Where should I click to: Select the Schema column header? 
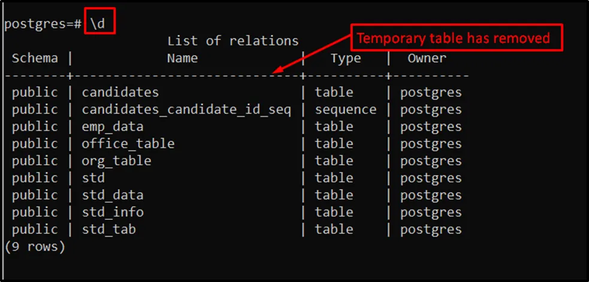tap(35, 58)
